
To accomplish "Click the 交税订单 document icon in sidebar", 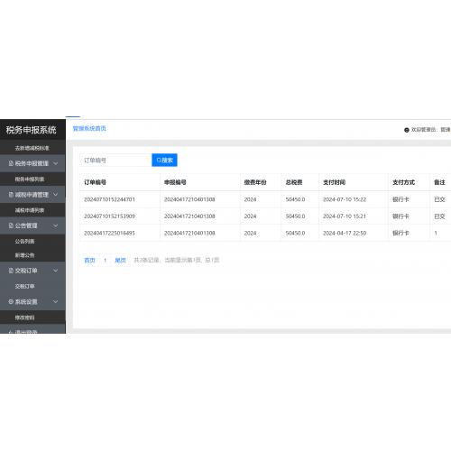I will 11,271.
